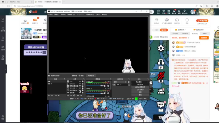219x123 pixels.
Task: Click headphones icon in game overlay
Action: point(161,62)
